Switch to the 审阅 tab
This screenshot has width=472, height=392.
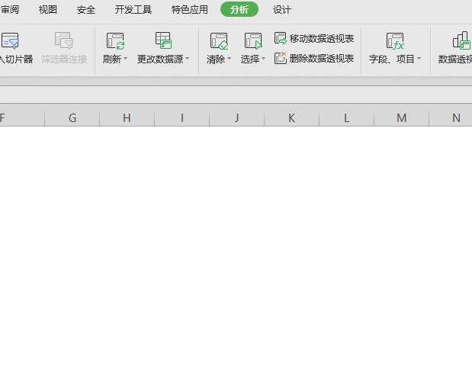tap(10, 10)
